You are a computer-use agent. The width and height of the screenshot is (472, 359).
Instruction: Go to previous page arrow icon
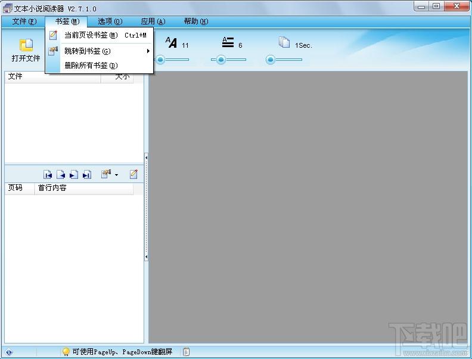(x=61, y=174)
